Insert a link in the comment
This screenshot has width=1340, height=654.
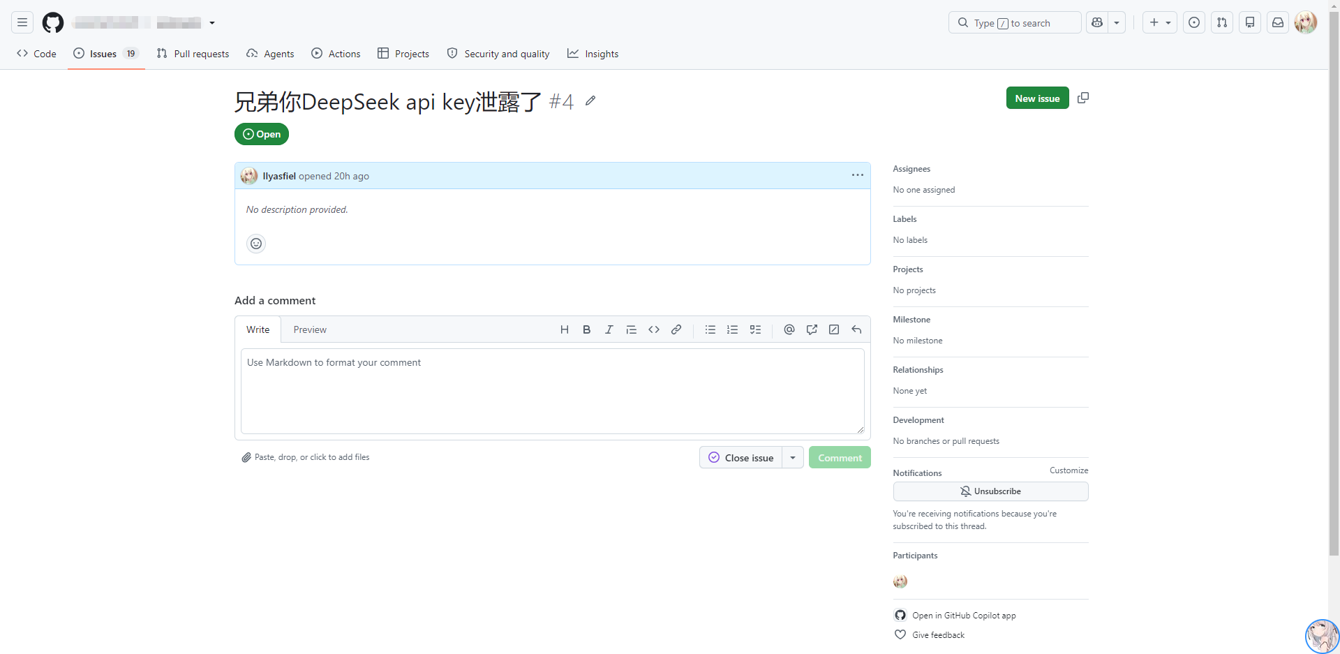(x=676, y=329)
